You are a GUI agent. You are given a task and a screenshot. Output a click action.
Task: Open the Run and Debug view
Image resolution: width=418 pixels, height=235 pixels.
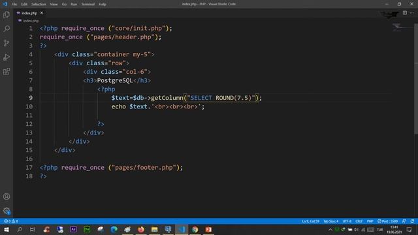coord(7,57)
